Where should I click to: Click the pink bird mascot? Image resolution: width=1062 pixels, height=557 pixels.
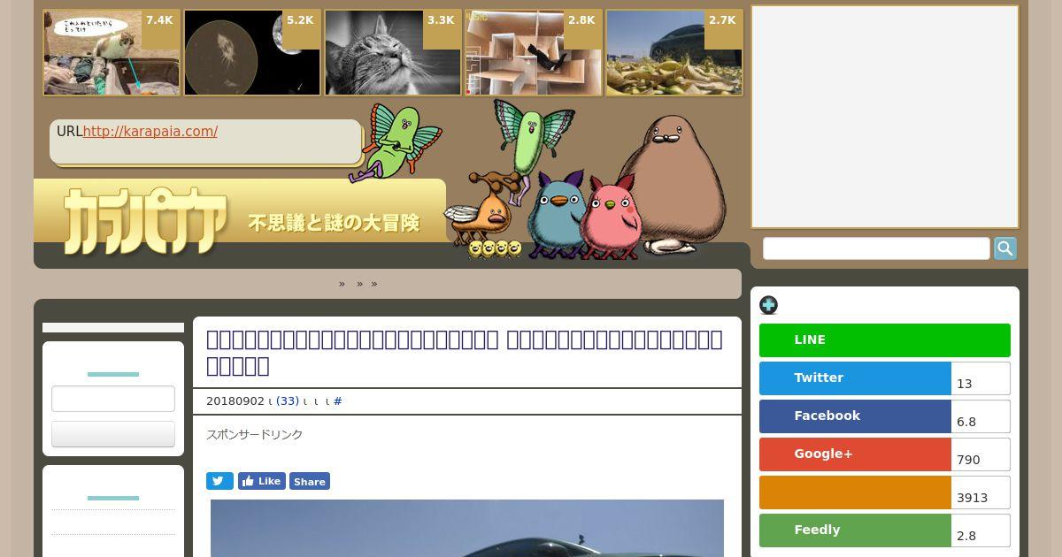pos(610,216)
